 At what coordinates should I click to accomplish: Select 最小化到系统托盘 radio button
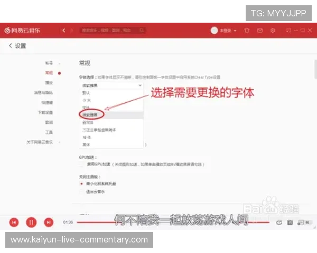click(81, 183)
